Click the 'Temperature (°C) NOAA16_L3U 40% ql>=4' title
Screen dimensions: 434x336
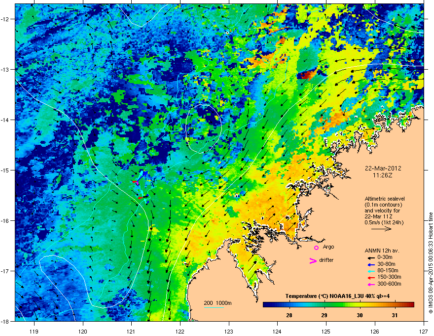tap(338, 296)
